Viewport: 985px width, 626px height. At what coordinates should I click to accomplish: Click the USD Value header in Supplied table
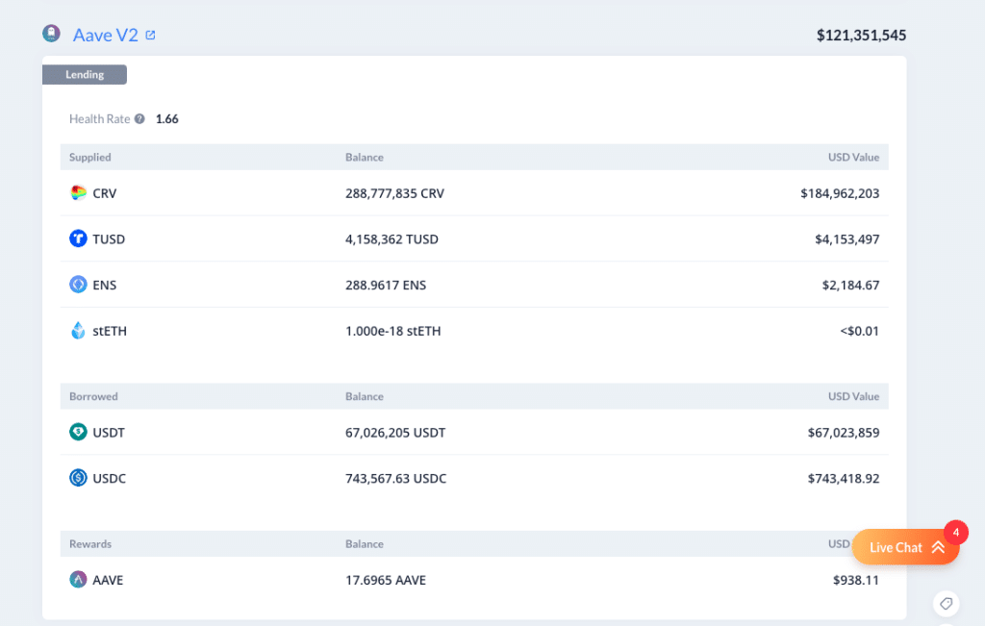tap(854, 157)
